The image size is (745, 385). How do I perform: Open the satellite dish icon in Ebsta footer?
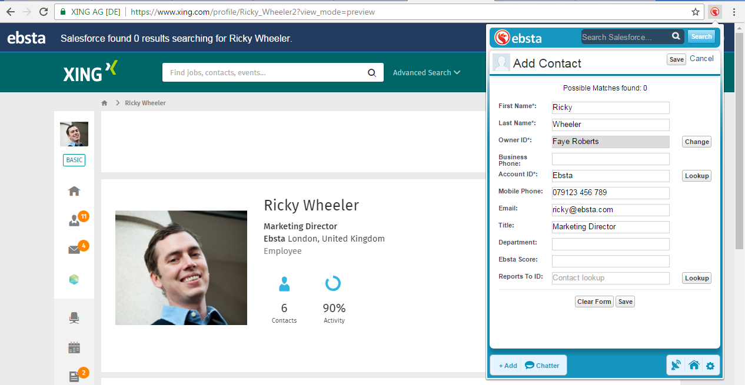[676, 366]
